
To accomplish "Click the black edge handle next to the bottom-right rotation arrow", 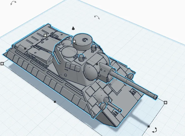I will (149, 126).
